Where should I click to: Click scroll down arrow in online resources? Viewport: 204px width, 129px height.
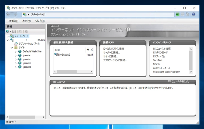coord(191,72)
